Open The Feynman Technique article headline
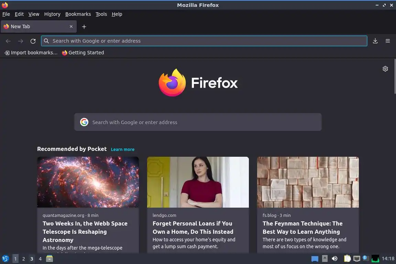 tap(302, 227)
